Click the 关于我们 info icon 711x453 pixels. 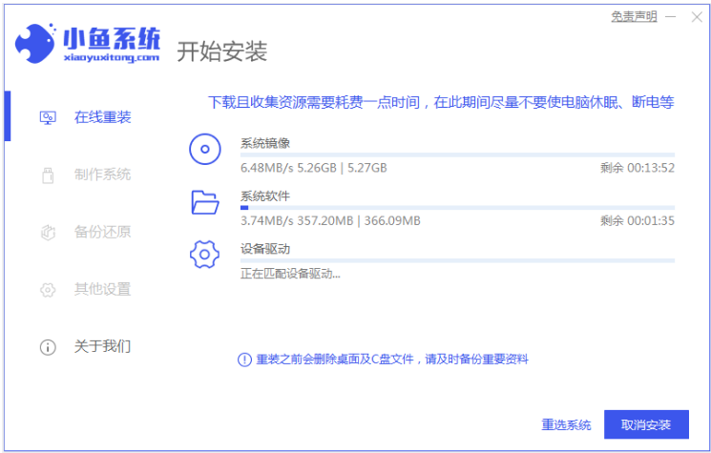48,347
